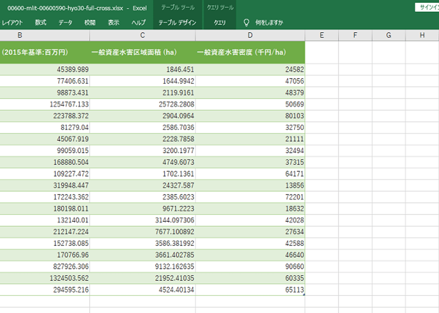The image size is (439, 313).
Task: Select cell with value 2904.0964
Action: tap(143, 116)
